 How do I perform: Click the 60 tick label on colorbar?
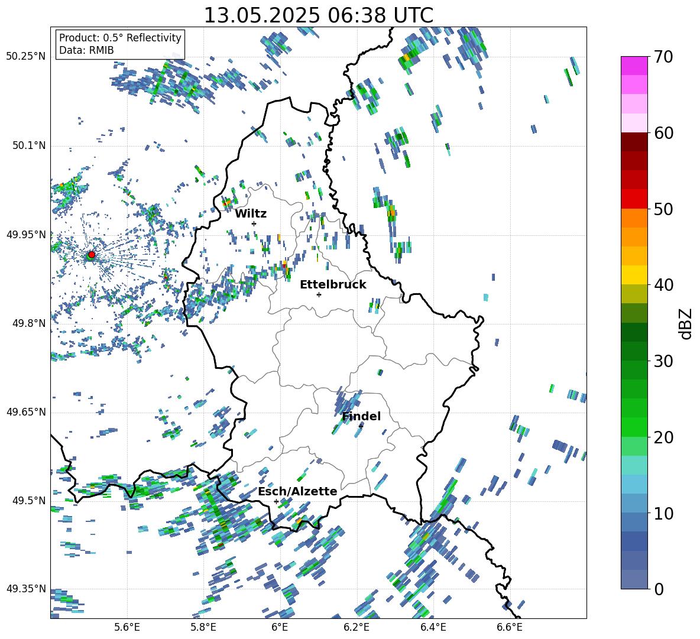[x=664, y=133]
